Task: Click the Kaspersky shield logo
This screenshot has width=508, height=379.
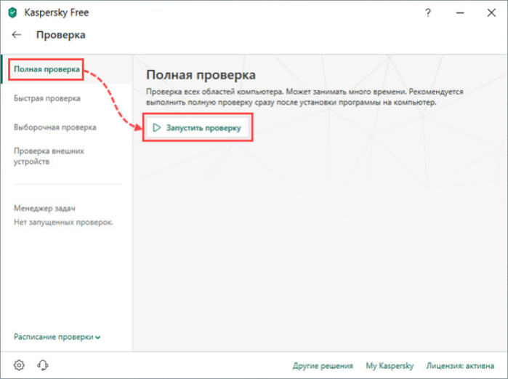Action: 12,12
